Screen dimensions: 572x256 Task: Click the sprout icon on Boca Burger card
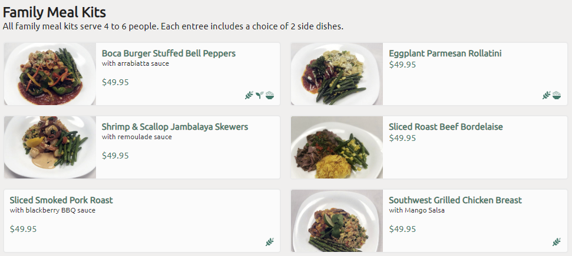(259, 95)
